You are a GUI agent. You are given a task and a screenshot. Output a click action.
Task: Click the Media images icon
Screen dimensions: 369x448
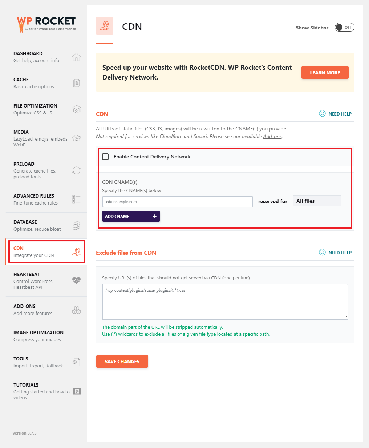(76, 138)
